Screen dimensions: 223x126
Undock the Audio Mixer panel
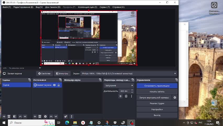click(x=100, y=80)
